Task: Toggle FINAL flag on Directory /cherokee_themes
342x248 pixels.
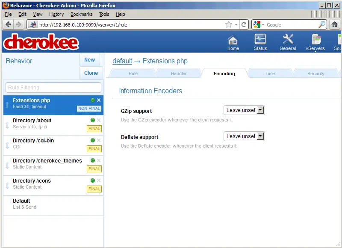Action: point(94,169)
